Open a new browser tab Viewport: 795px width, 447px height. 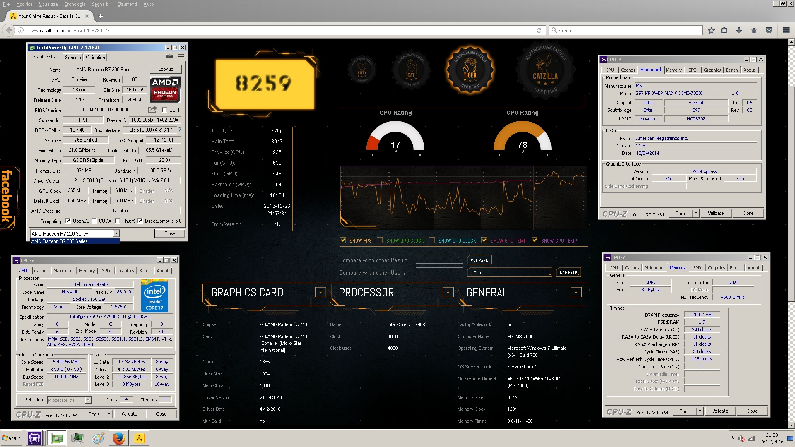tap(100, 16)
